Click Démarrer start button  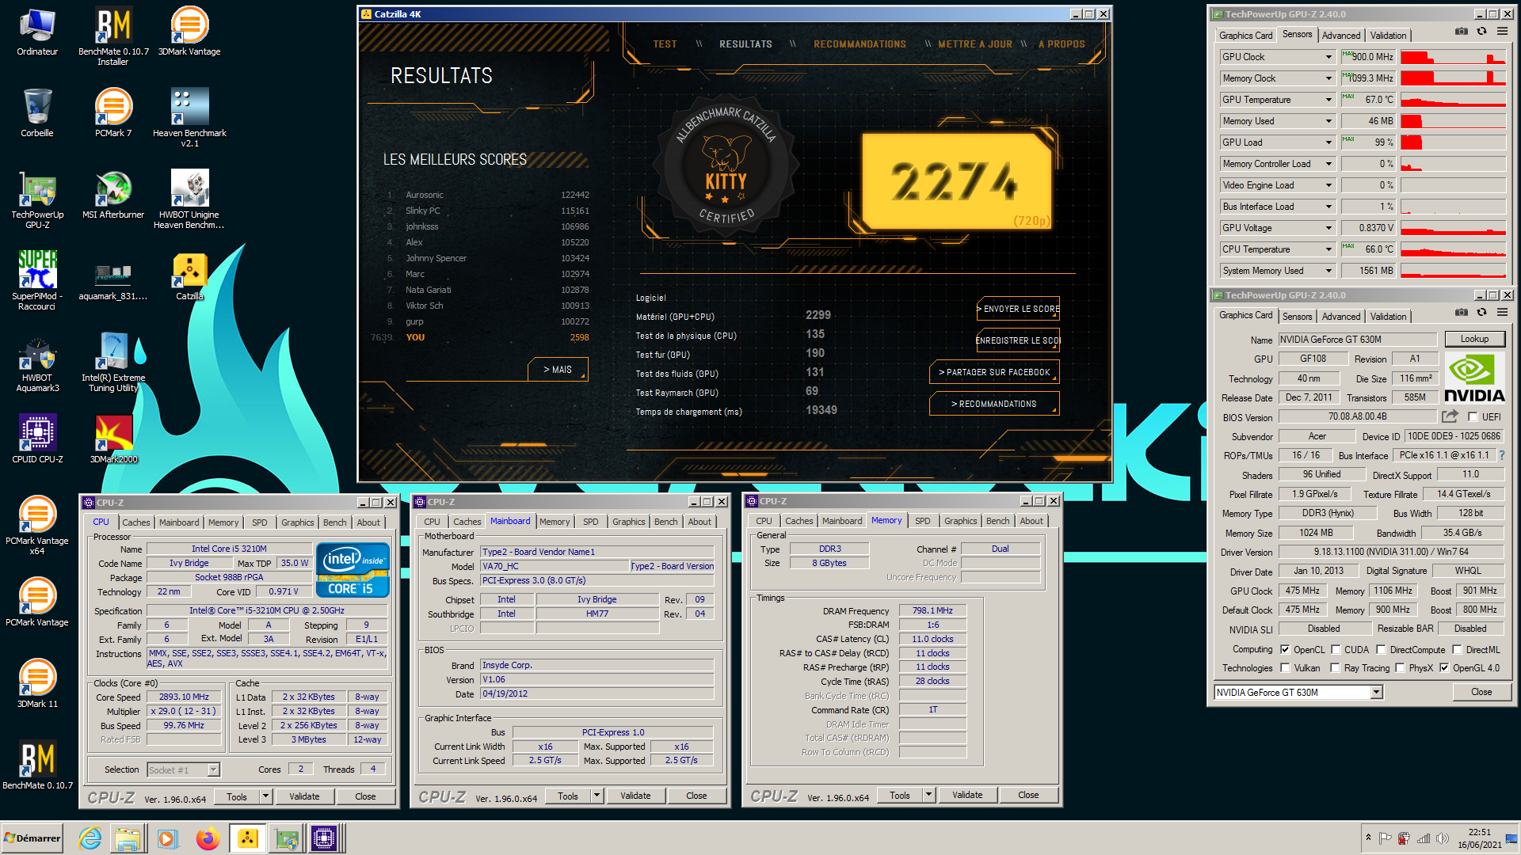(32, 838)
